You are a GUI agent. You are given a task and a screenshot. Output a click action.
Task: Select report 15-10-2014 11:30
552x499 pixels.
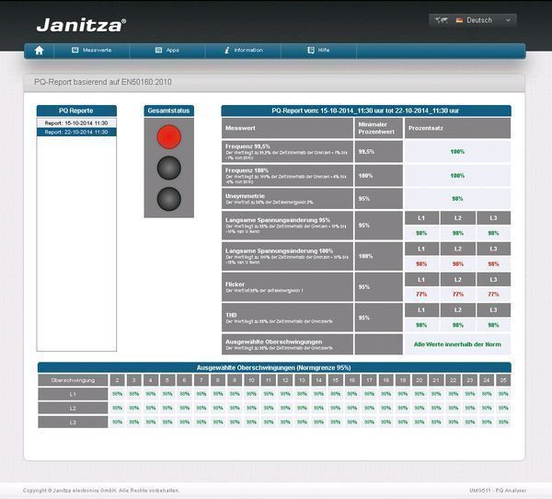tap(76, 122)
